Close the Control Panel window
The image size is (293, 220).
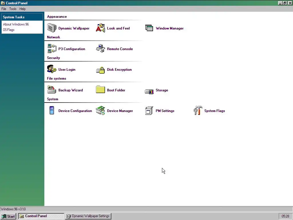(x=290, y=3)
